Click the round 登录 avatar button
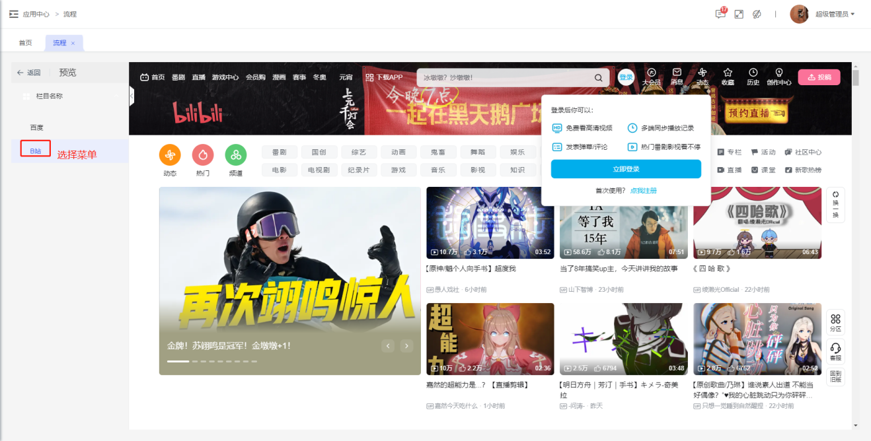 (626, 77)
